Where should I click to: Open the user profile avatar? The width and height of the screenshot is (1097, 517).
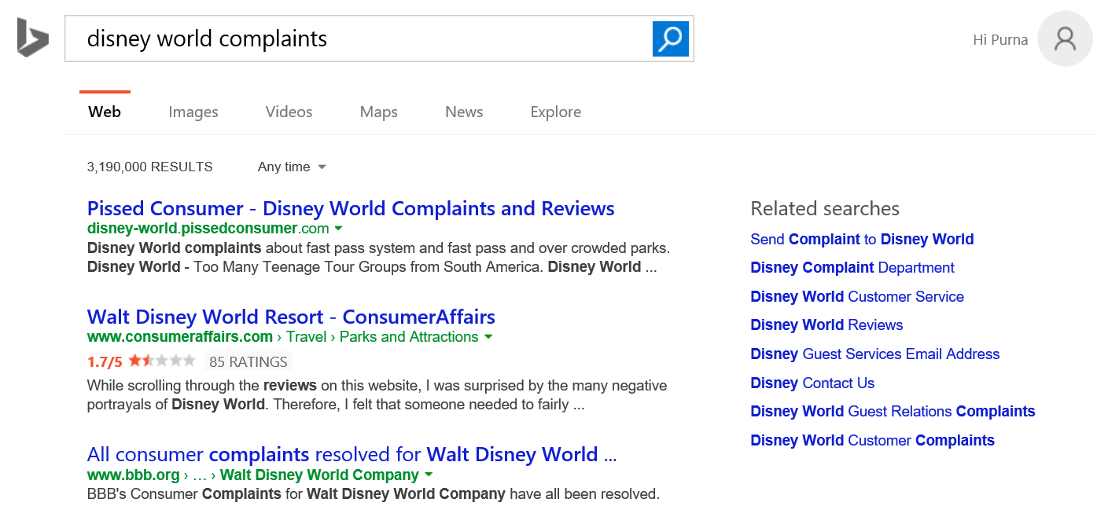point(1065,38)
